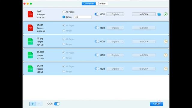
Task: Toggle OCR switch for 04.Tiff
Action: [x=97, y=69]
